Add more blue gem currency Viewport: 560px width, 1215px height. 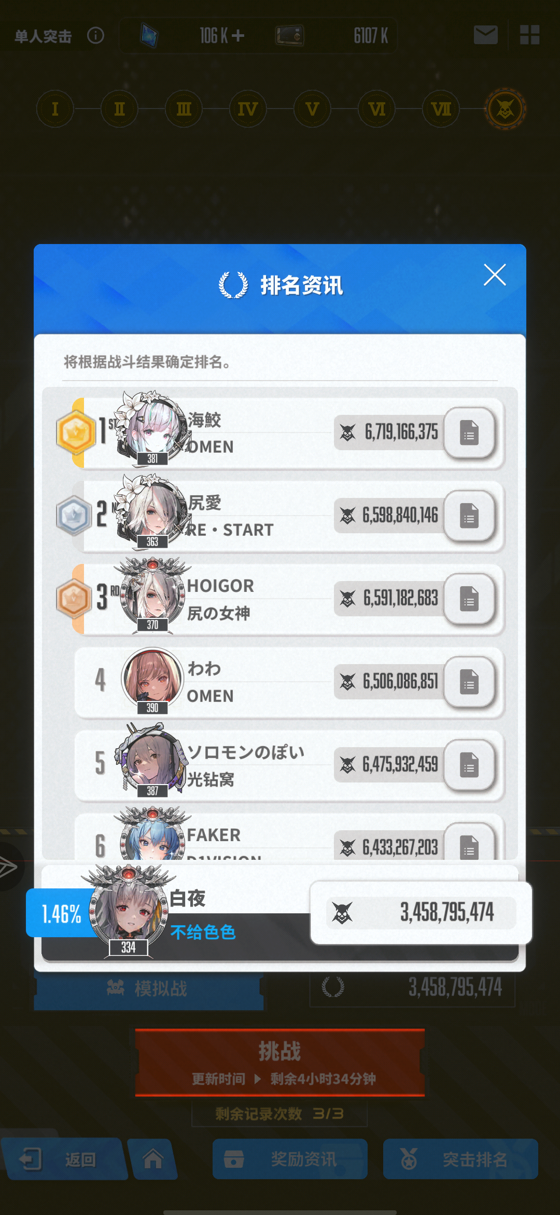[238, 35]
